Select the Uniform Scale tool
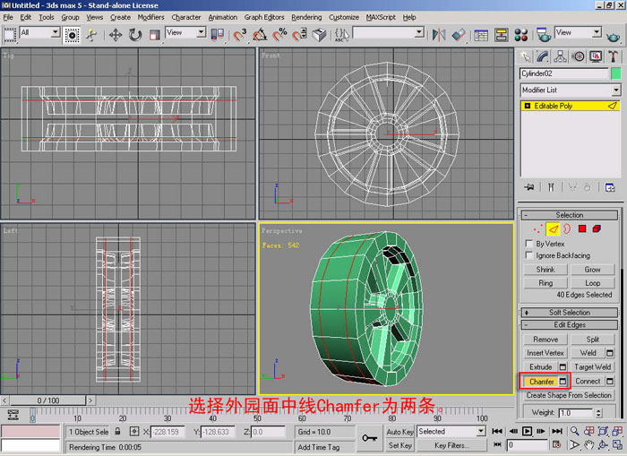The image size is (627, 456). (154, 35)
